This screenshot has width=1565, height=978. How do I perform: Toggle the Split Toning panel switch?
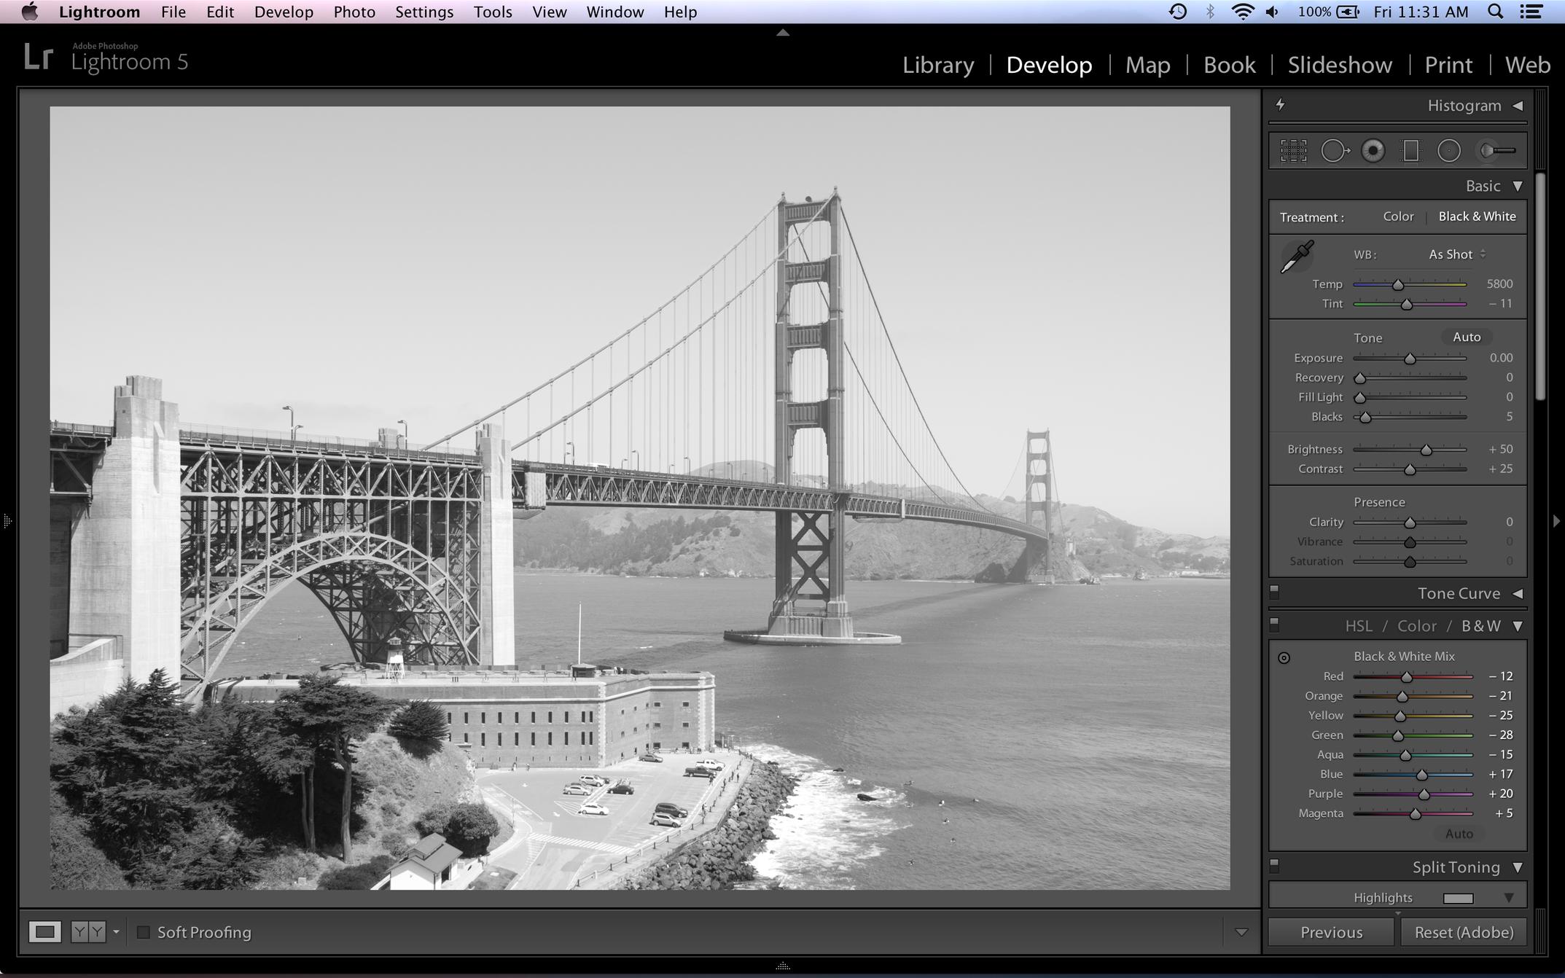click(x=1274, y=865)
